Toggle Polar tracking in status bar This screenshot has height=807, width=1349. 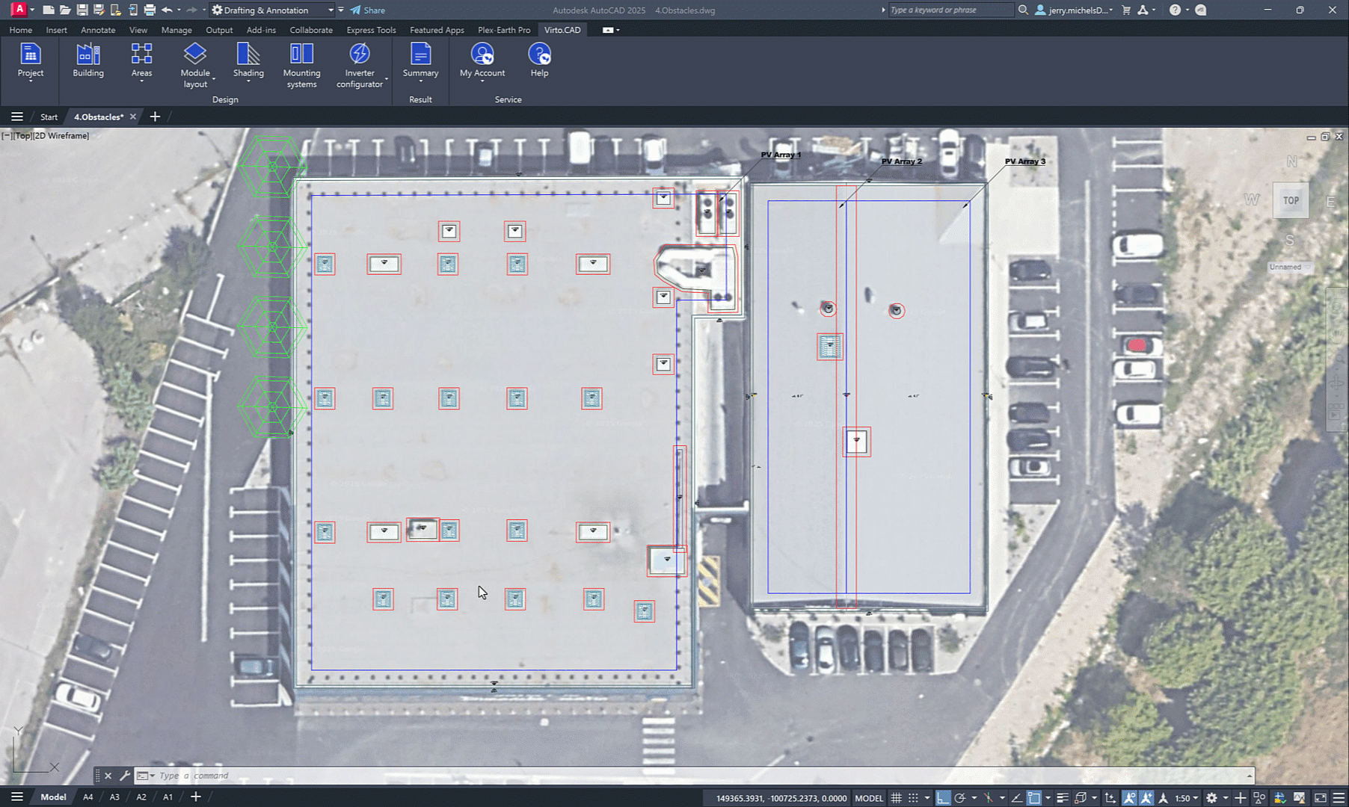959,797
